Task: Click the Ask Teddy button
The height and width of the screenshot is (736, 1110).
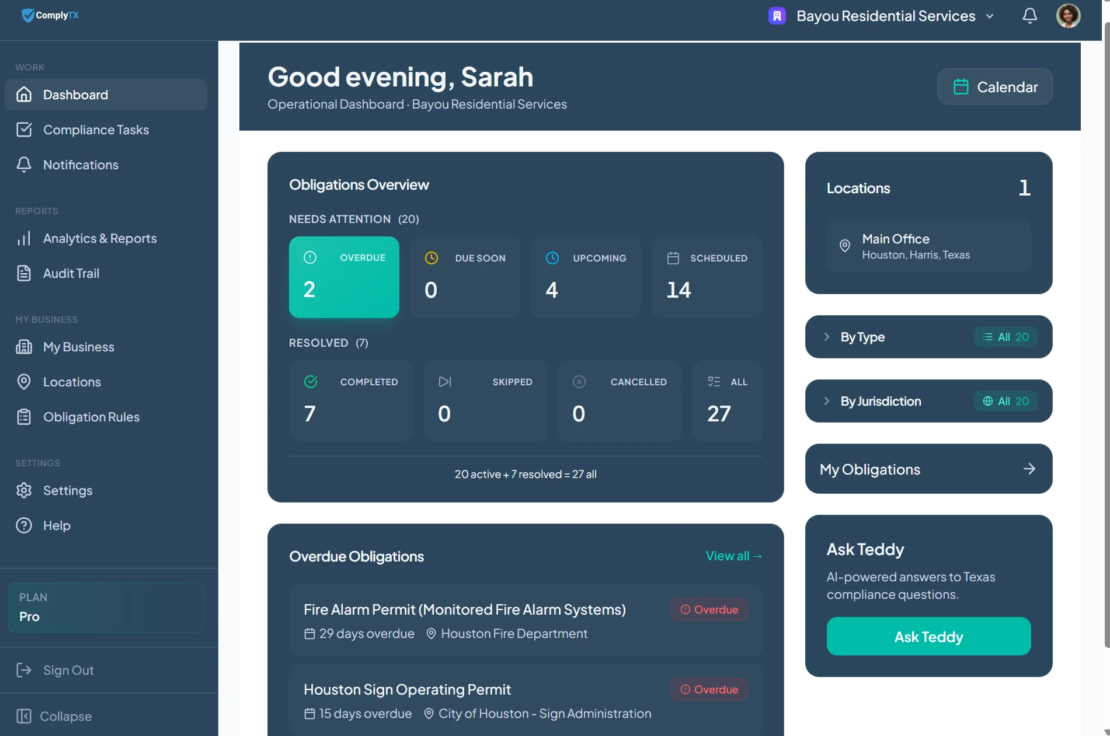Action: point(928,636)
